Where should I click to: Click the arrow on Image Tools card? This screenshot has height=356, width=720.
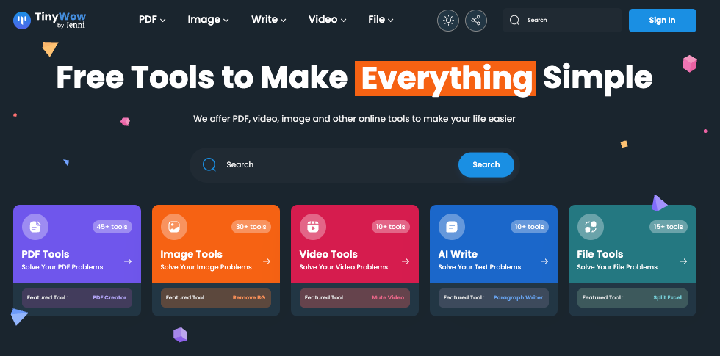[267, 261]
